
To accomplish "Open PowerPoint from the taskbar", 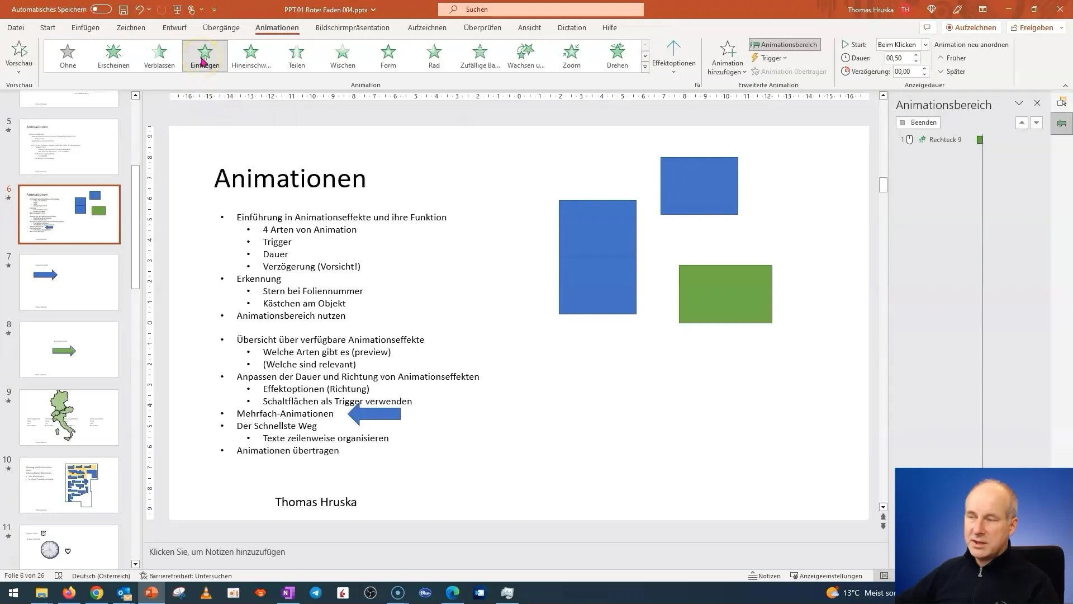I will pos(151,593).
